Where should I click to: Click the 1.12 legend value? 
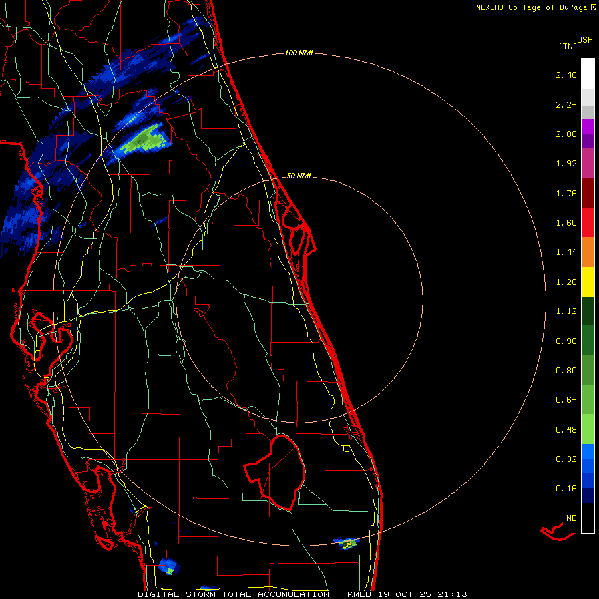[566, 311]
